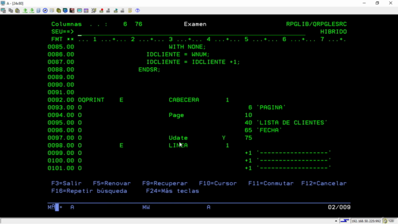Viewport: 398px width, 224px height.
Task: Click the olive green box toolbar icon
Action: [x=58, y=11]
